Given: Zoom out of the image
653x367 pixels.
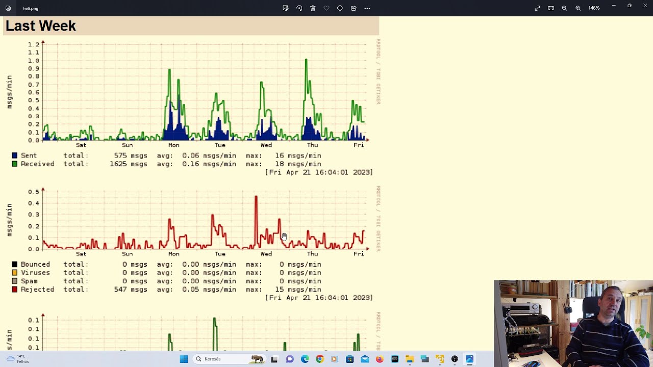Looking at the screenshot, I should (x=564, y=8).
